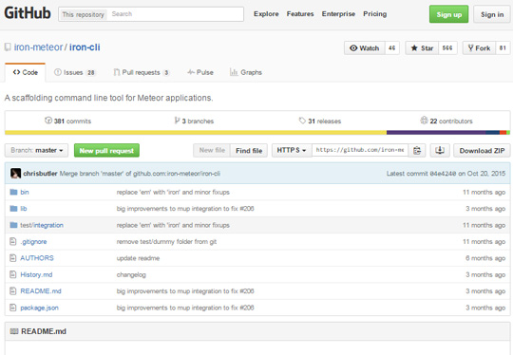
Task: Click the 'changelog' commit message
Action: [x=131, y=274]
